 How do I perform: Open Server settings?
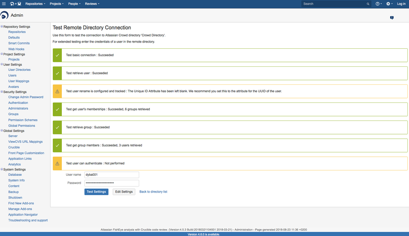click(x=13, y=136)
